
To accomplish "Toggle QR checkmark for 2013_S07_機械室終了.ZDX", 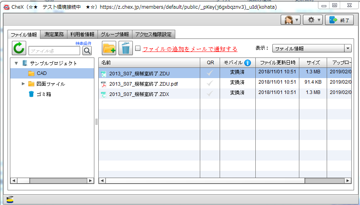I will pos(210,94).
